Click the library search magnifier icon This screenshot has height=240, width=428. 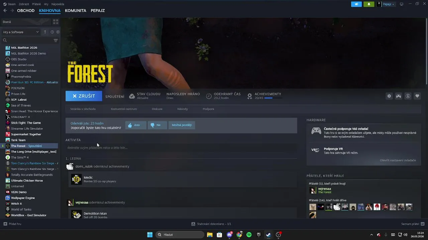click(5, 40)
